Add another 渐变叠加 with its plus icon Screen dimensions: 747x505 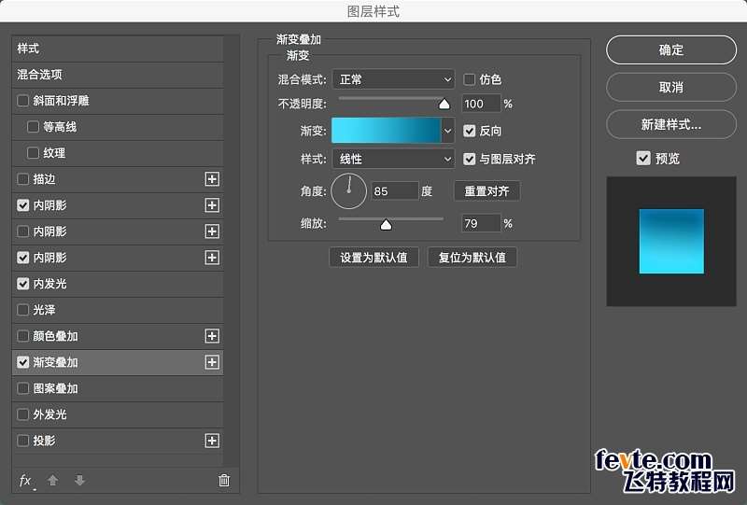click(212, 362)
